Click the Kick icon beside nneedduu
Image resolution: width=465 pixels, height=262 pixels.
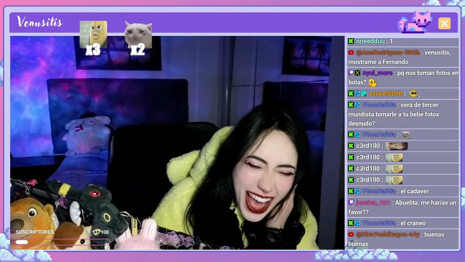point(351,41)
